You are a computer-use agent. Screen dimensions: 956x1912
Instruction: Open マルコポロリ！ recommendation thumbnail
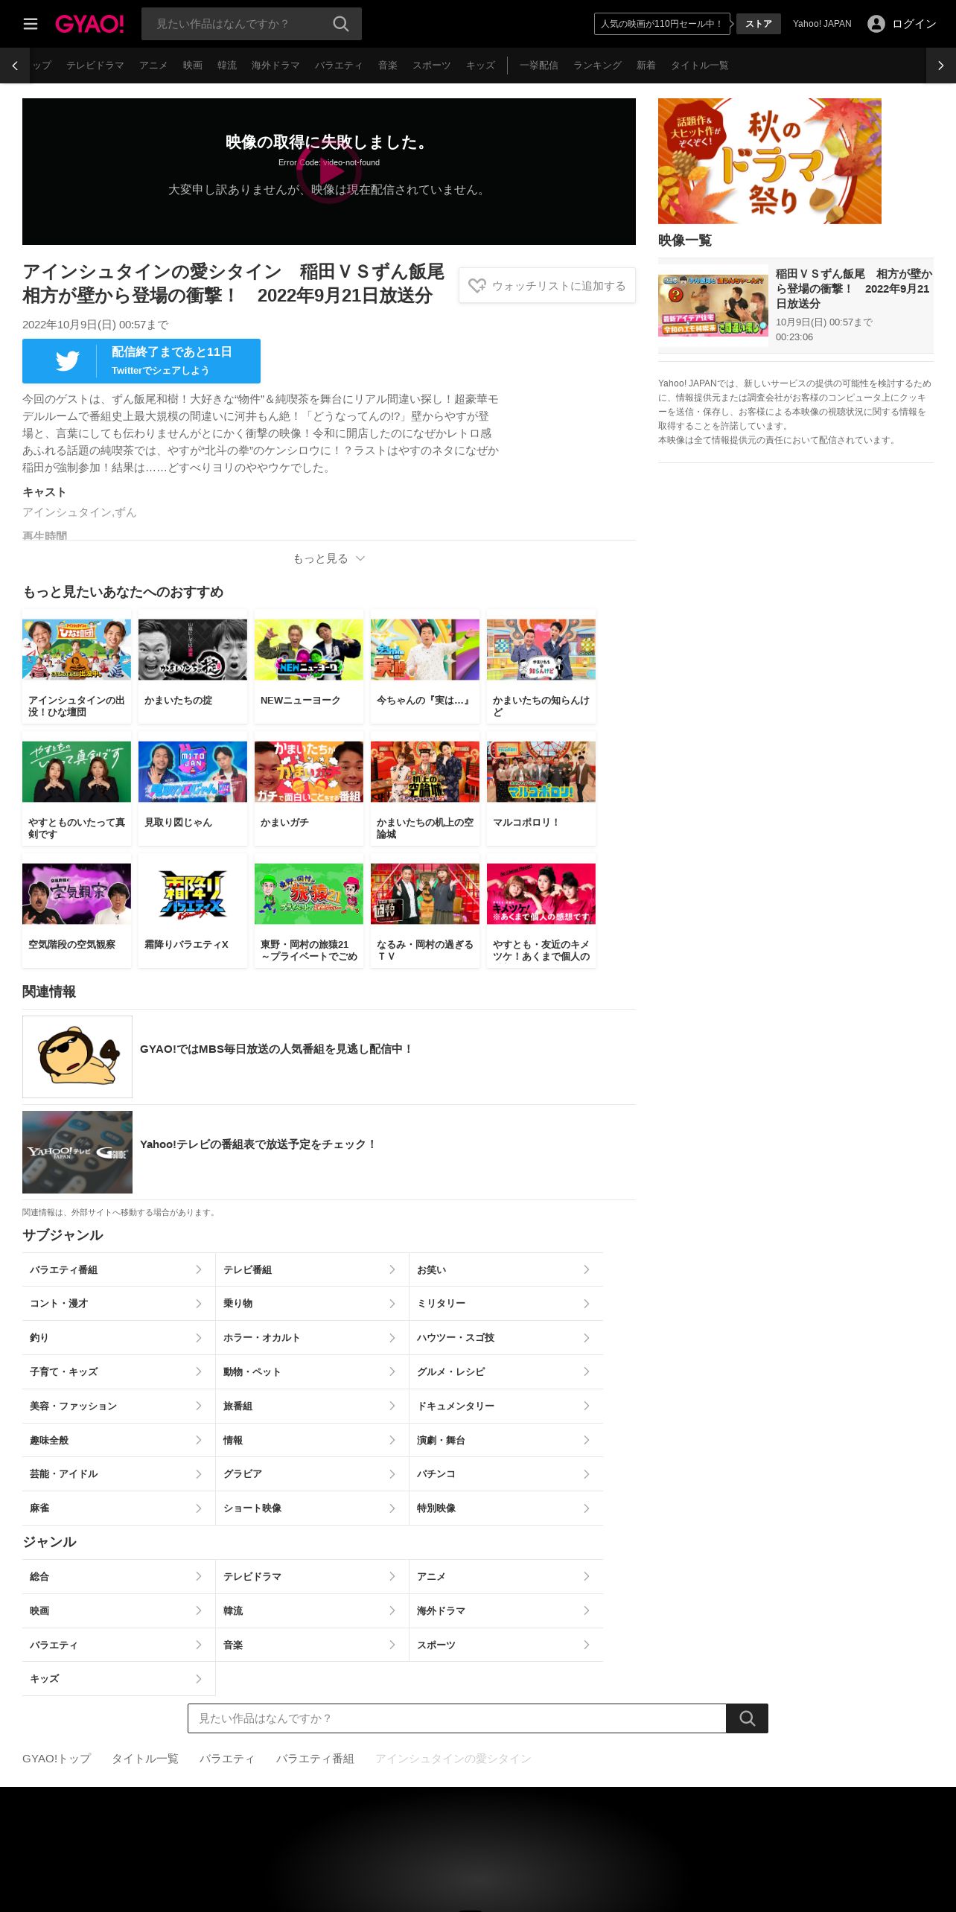(541, 771)
